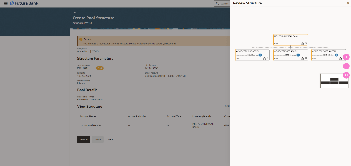Click the Confirm button
Viewport: 351px width, 166px height.
pyautogui.click(x=84, y=139)
